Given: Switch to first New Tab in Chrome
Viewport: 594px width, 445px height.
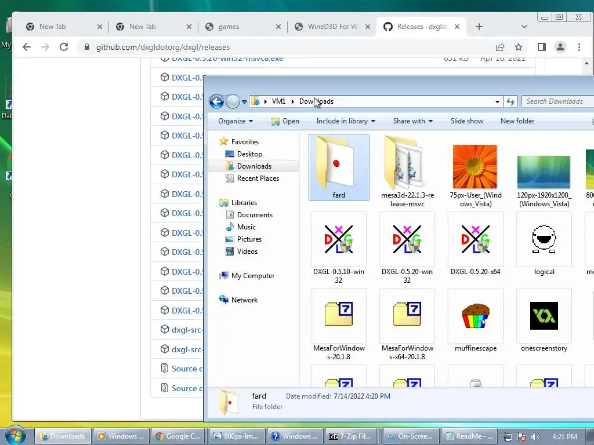Looking at the screenshot, I should (64, 27).
